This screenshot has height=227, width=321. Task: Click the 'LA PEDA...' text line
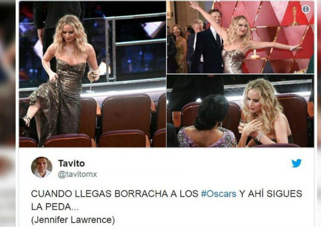click(x=55, y=207)
